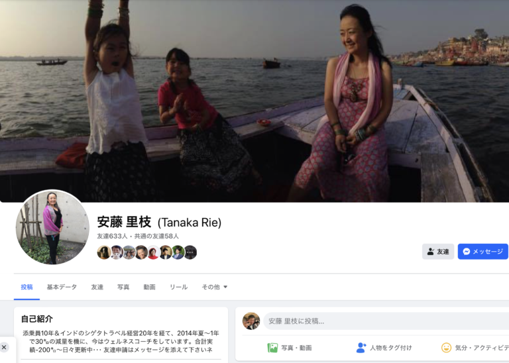Select the 投稿 tab
Image resolution: width=509 pixels, height=363 pixels.
27,287
